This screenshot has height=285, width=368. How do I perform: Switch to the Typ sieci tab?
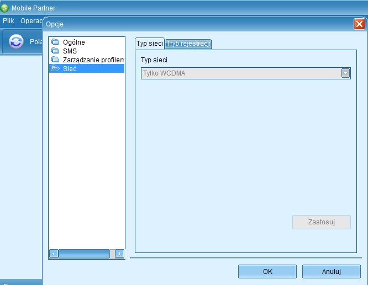point(149,44)
